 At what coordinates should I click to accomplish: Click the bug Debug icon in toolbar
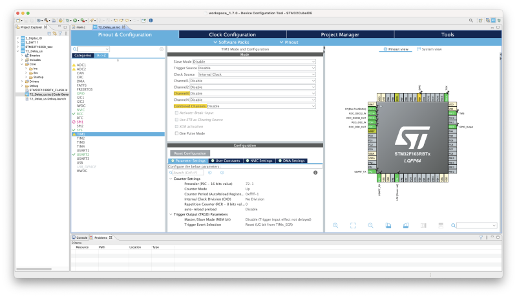coord(68,21)
